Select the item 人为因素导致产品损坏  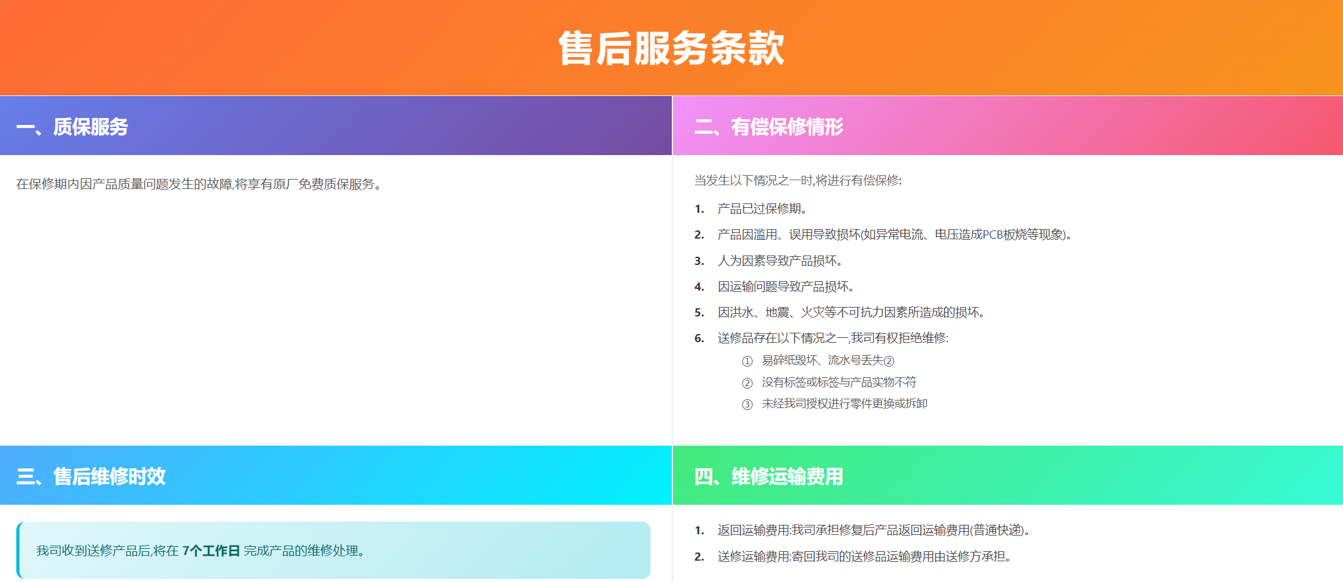(x=780, y=261)
